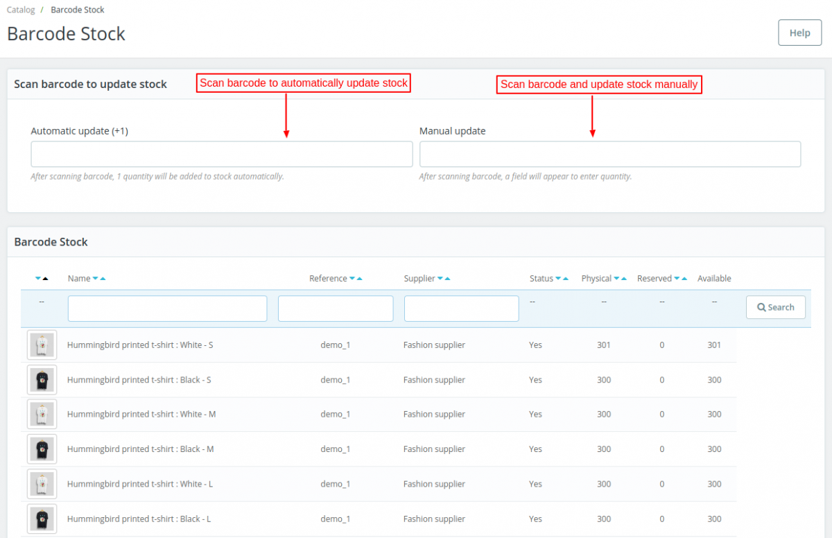Viewport: 832px width, 538px height.
Task: Open the Help panel
Action: [x=799, y=33]
